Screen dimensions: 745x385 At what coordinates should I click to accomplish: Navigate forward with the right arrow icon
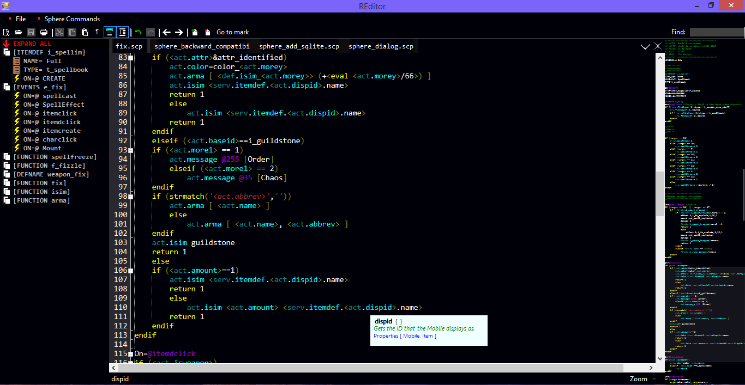click(x=179, y=32)
